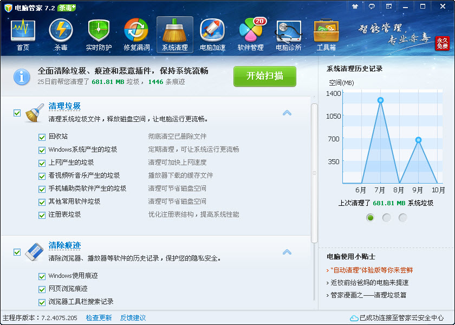The image size is (455, 325).
Task: Select the second history page dot
Action: (387, 217)
